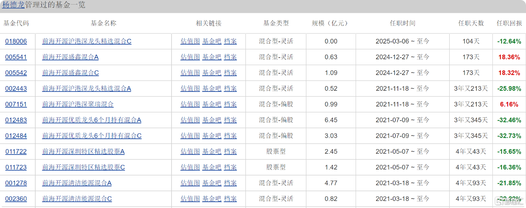The image size is (526, 208).
Task: Click the 相关链接 column header
Action: click(209, 24)
